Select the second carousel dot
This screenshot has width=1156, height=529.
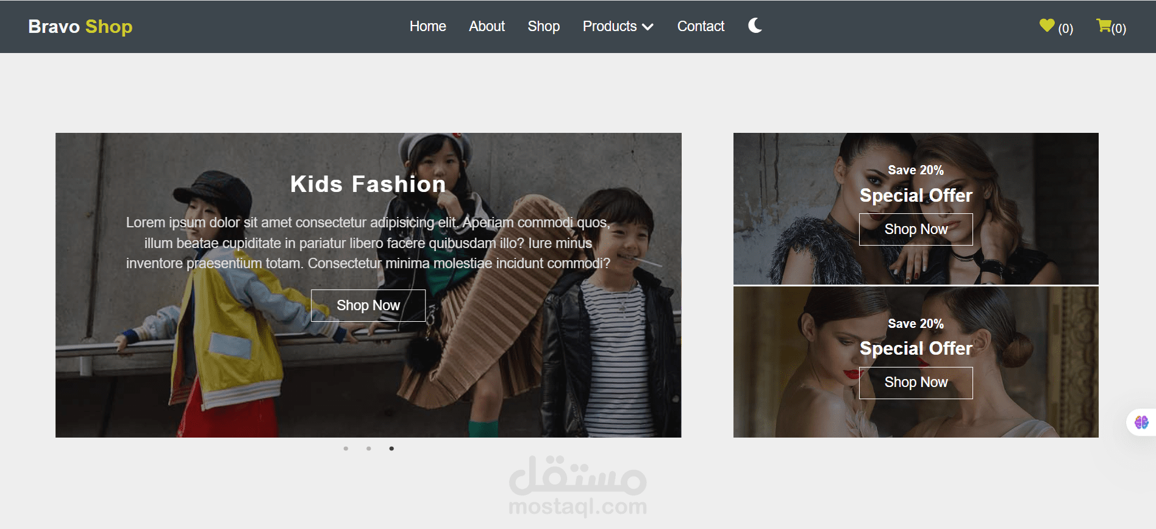369,449
